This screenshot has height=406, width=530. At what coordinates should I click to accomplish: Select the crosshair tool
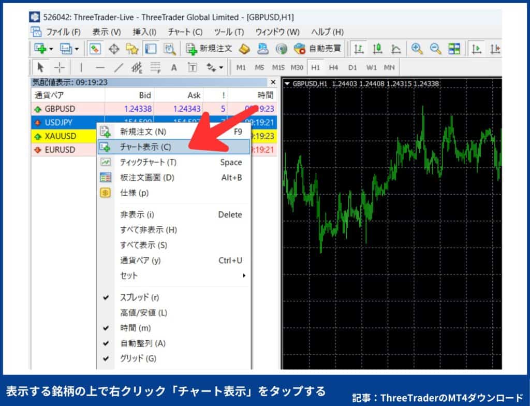tap(59, 68)
